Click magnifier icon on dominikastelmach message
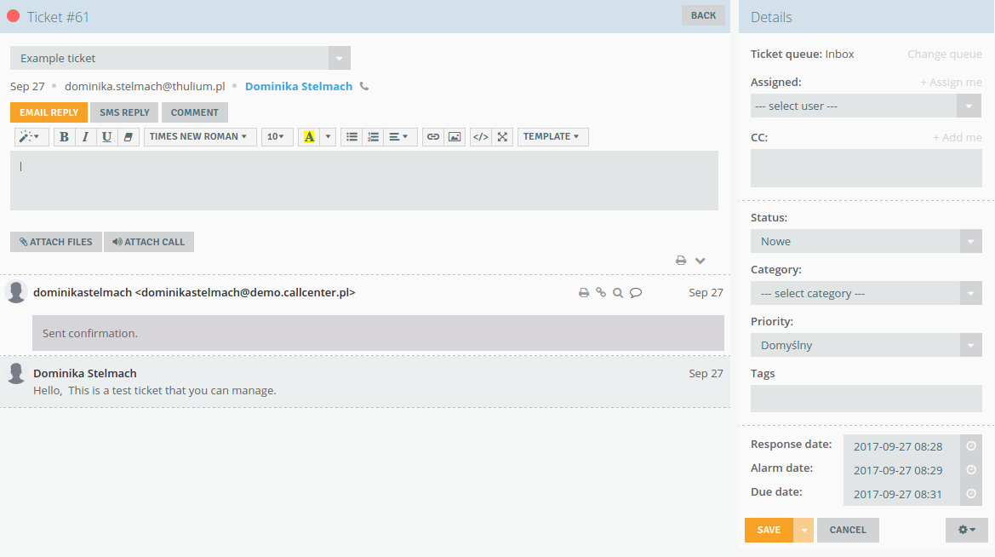The image size is (995, 557). 618,293
